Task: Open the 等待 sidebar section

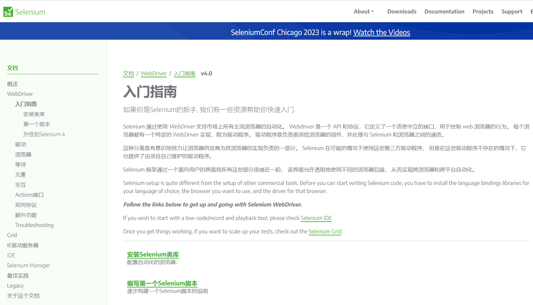Action: click(x=21, y=164)
